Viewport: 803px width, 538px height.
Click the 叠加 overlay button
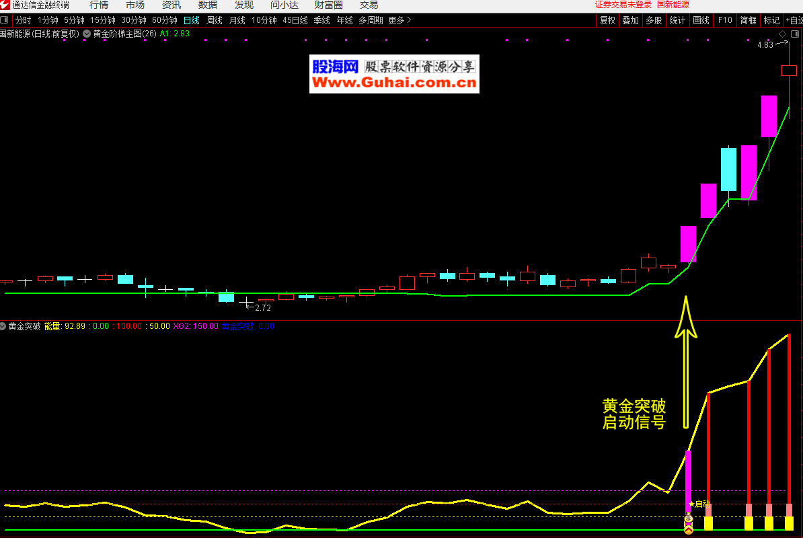coord(630,20)
